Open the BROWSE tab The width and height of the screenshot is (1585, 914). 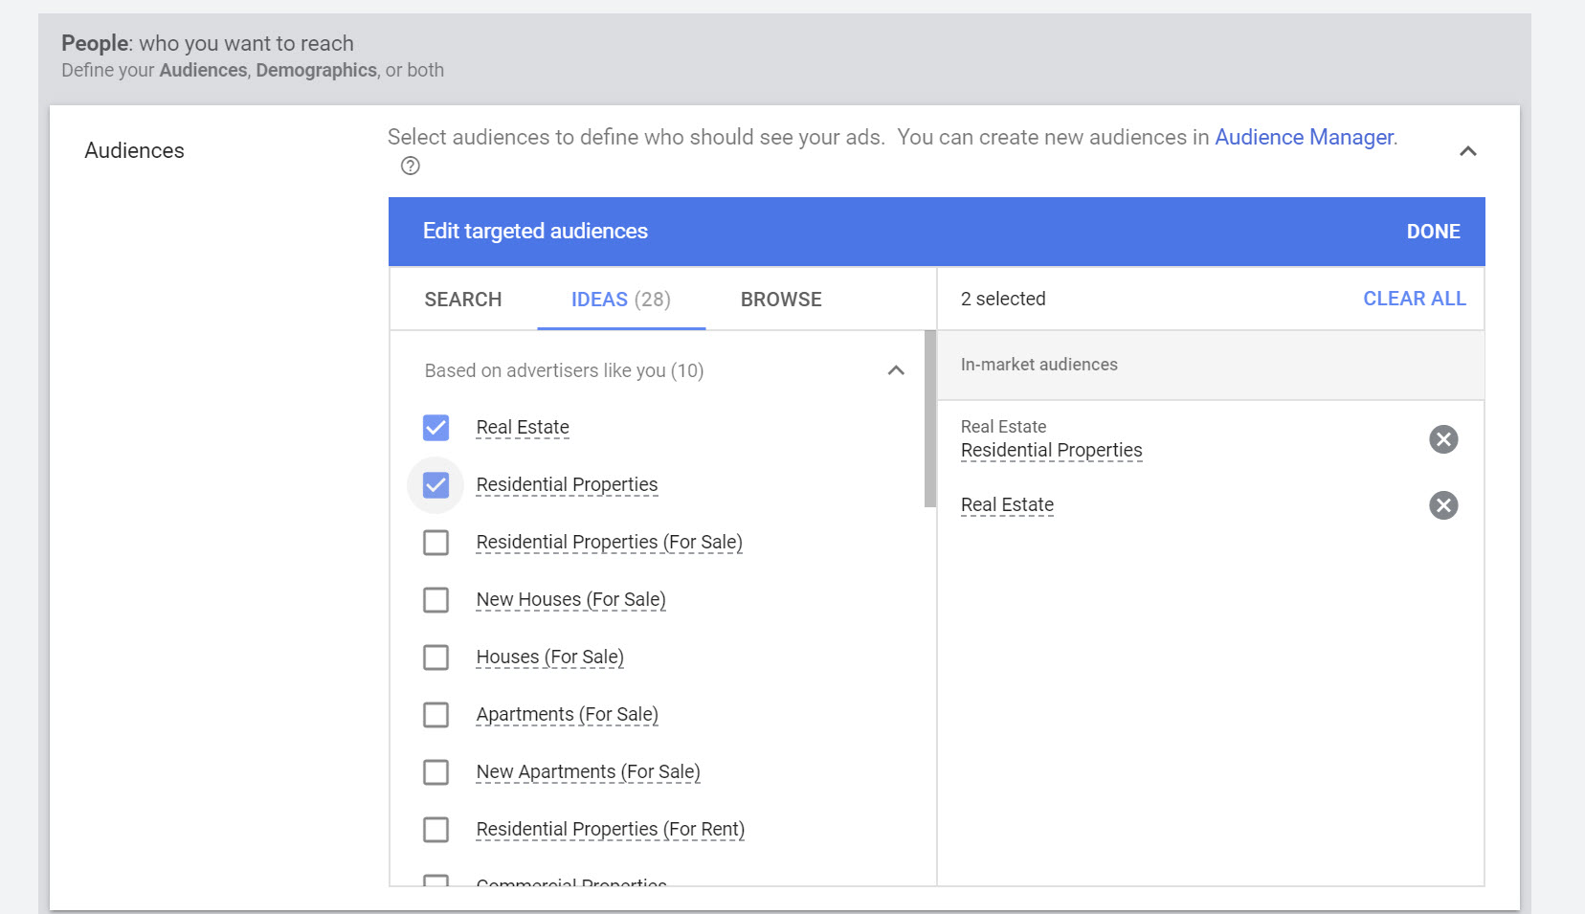point(781,300)
